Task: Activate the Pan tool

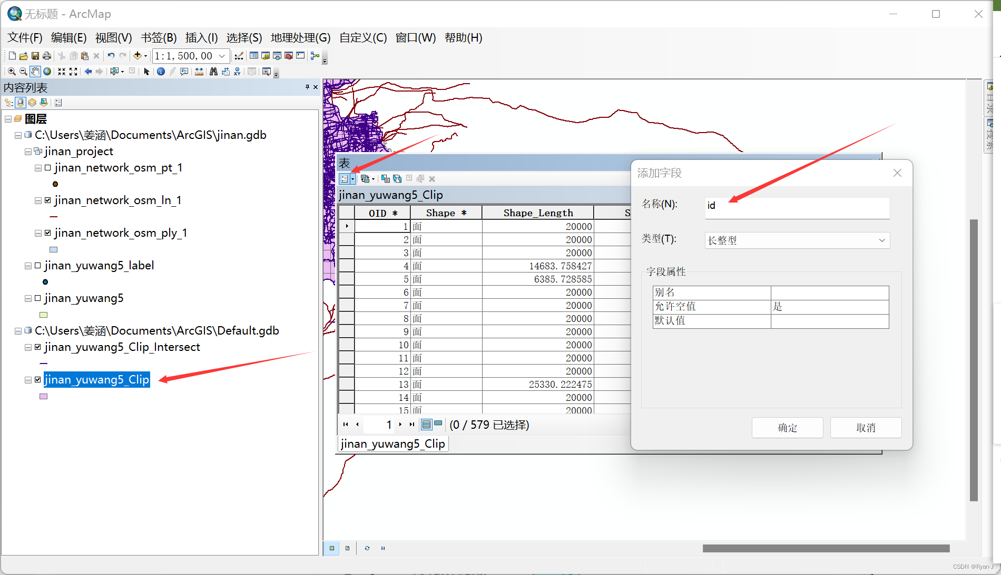Action: [x=35, y=72]
